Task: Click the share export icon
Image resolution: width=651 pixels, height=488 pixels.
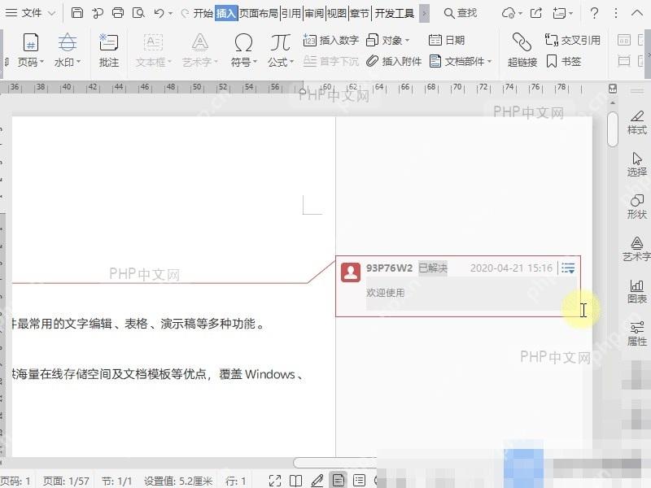Action: 536,13
